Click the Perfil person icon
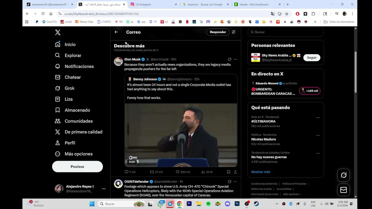 (x=58, y=143)
